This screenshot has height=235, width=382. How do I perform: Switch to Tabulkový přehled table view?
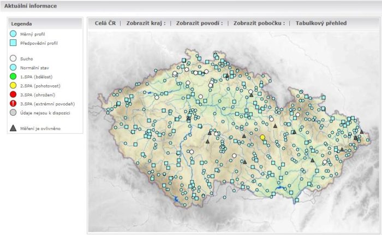[321, 23]
